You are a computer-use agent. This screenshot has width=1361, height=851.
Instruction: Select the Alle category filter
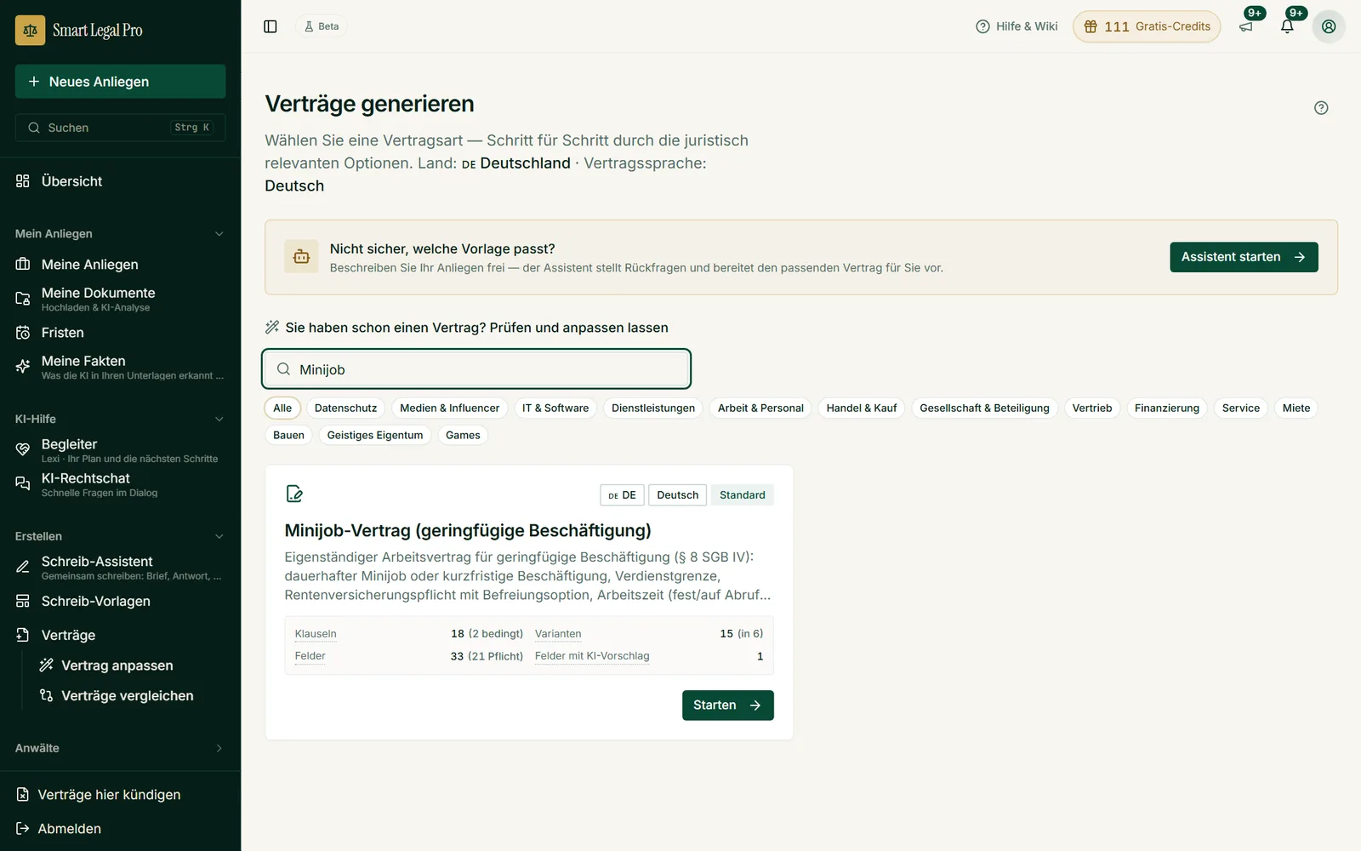[282, 408]
